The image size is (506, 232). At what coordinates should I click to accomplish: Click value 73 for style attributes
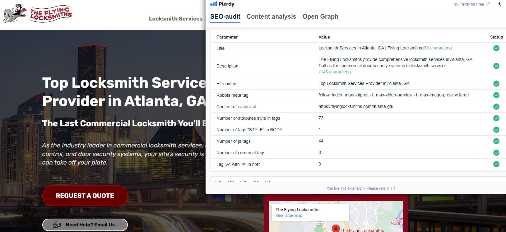coord(321,118)
